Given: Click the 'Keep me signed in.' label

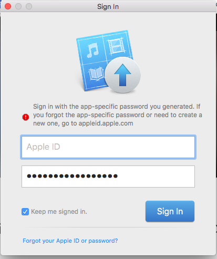Looking at the screenshot, I should point(59,212).
